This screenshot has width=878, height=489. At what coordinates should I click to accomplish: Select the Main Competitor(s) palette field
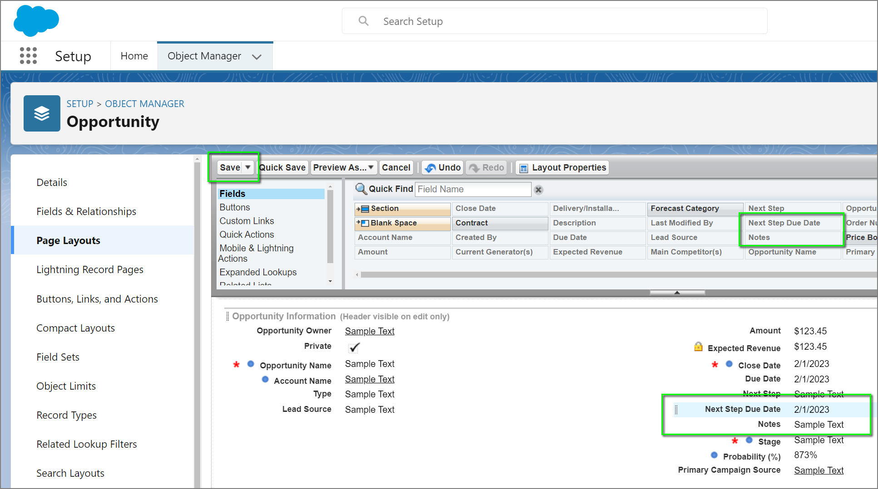click(695, 252)
